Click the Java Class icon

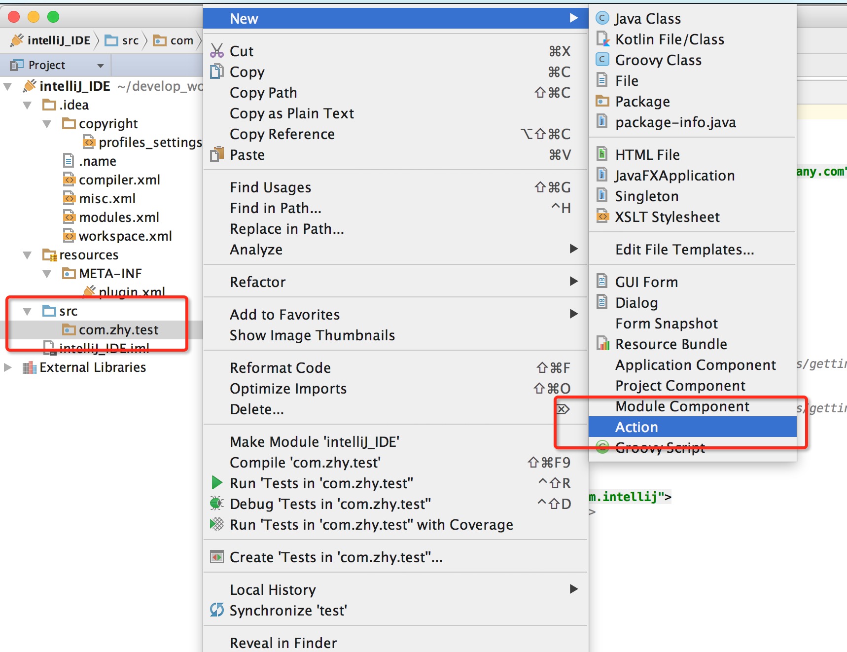[x=602, y=18]
